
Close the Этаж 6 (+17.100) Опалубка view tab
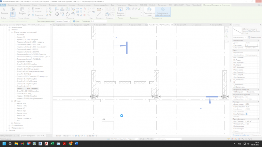click(172, 25)
